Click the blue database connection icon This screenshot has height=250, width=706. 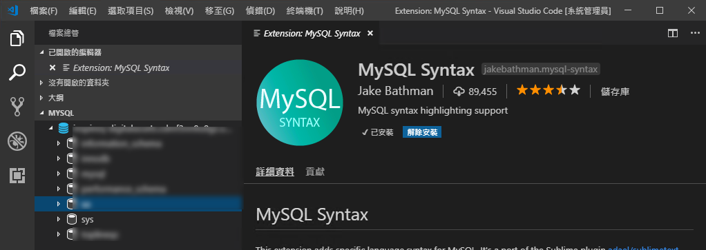click(64, 128)
